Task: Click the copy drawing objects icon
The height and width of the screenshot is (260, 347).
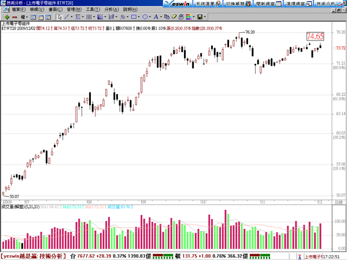Action: (x=167, y=17)
